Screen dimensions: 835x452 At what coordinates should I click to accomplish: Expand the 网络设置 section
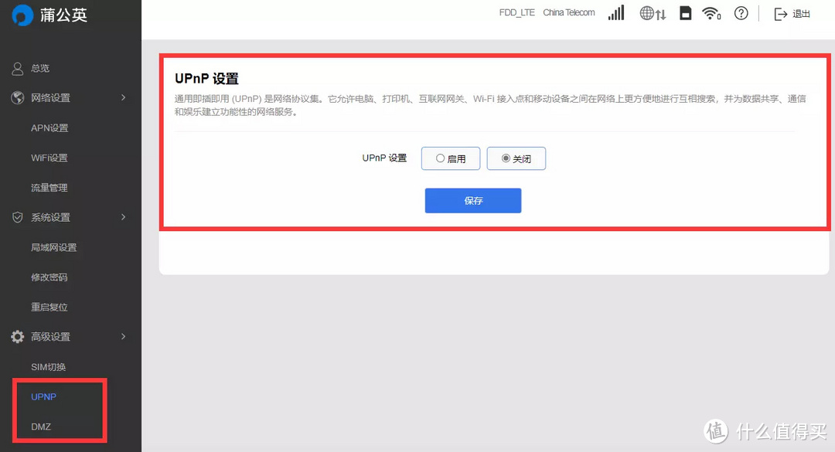pyautogui.click(x=48, y=98)
